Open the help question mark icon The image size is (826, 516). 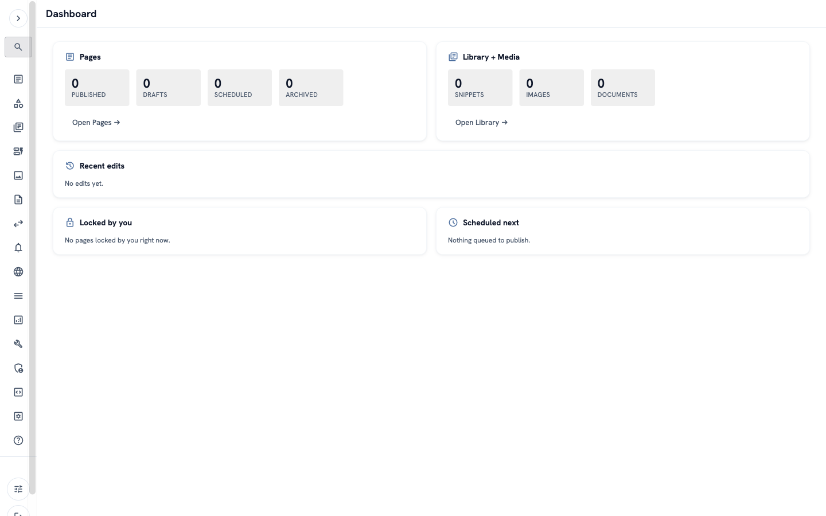(18, 440)
